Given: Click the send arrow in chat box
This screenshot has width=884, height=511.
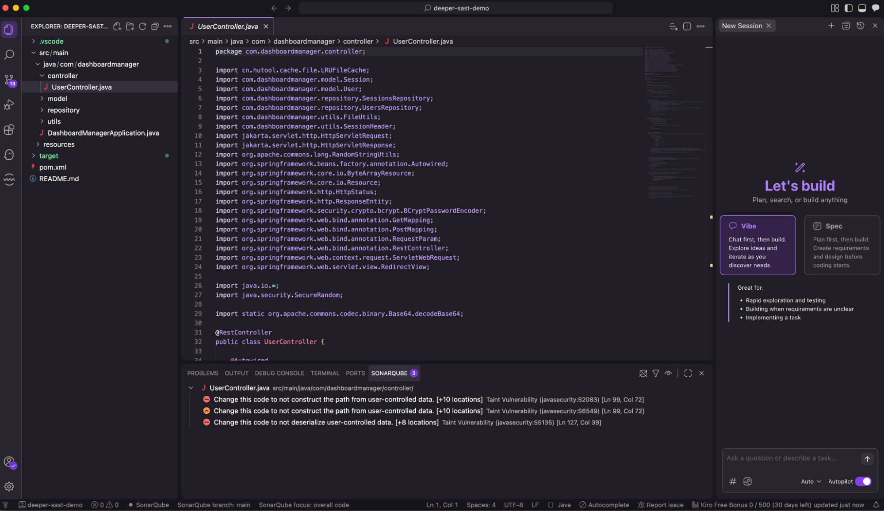Looking at the screenshot, I should [x=867, y=459].
